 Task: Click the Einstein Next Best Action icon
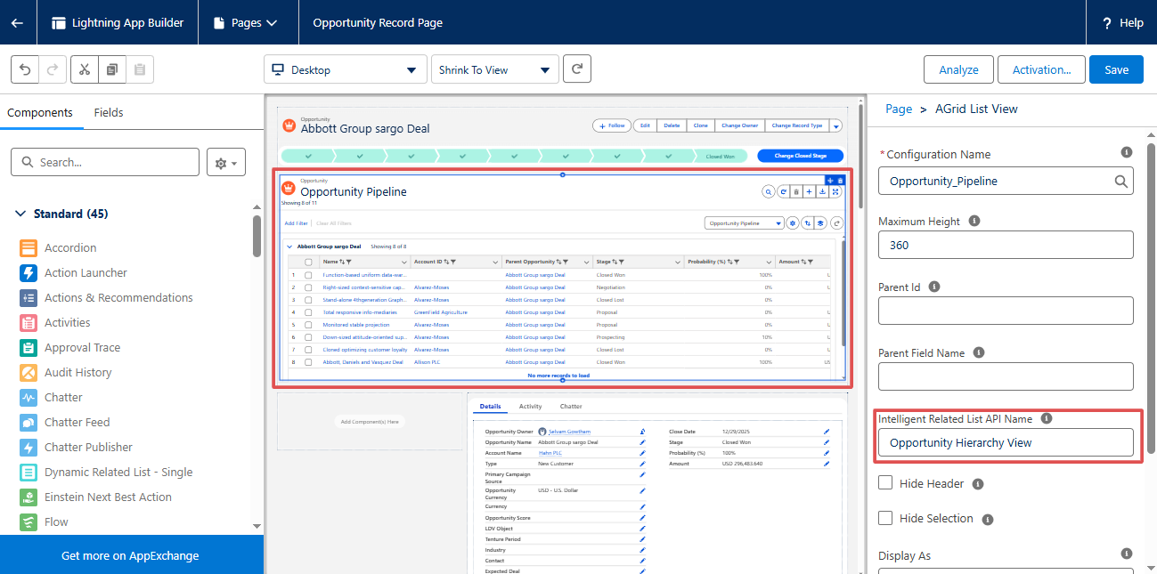[x=29, y=497]
